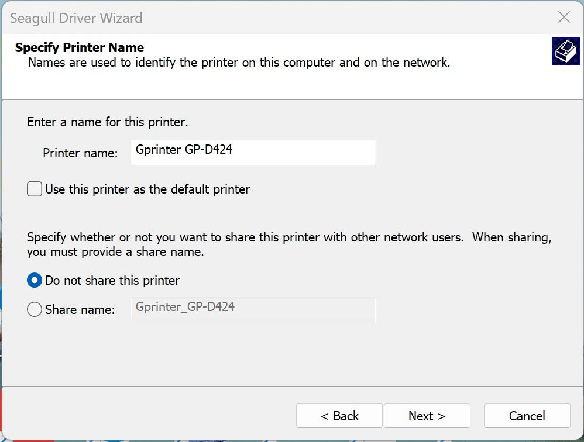Close the Seagull Driver Wizard window
This screenshot has height=442, width=584.
tap(564, 17)
